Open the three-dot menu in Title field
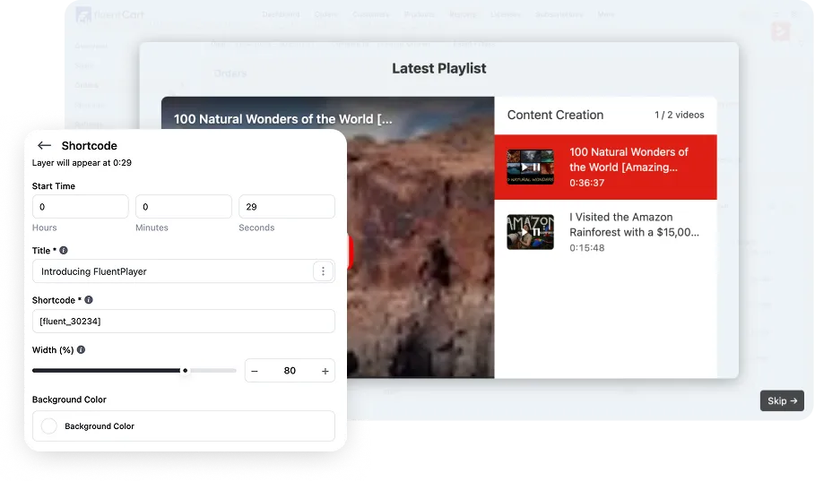815x481 pixels. point(323,271)
